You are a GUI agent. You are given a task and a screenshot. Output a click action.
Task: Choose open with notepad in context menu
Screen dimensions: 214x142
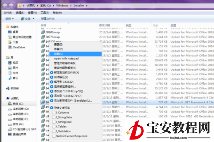pos(76,59)
